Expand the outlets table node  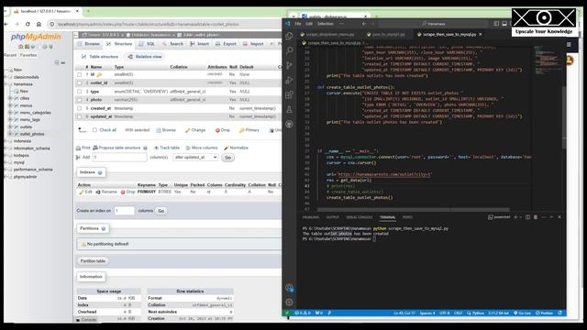(10, 126)
